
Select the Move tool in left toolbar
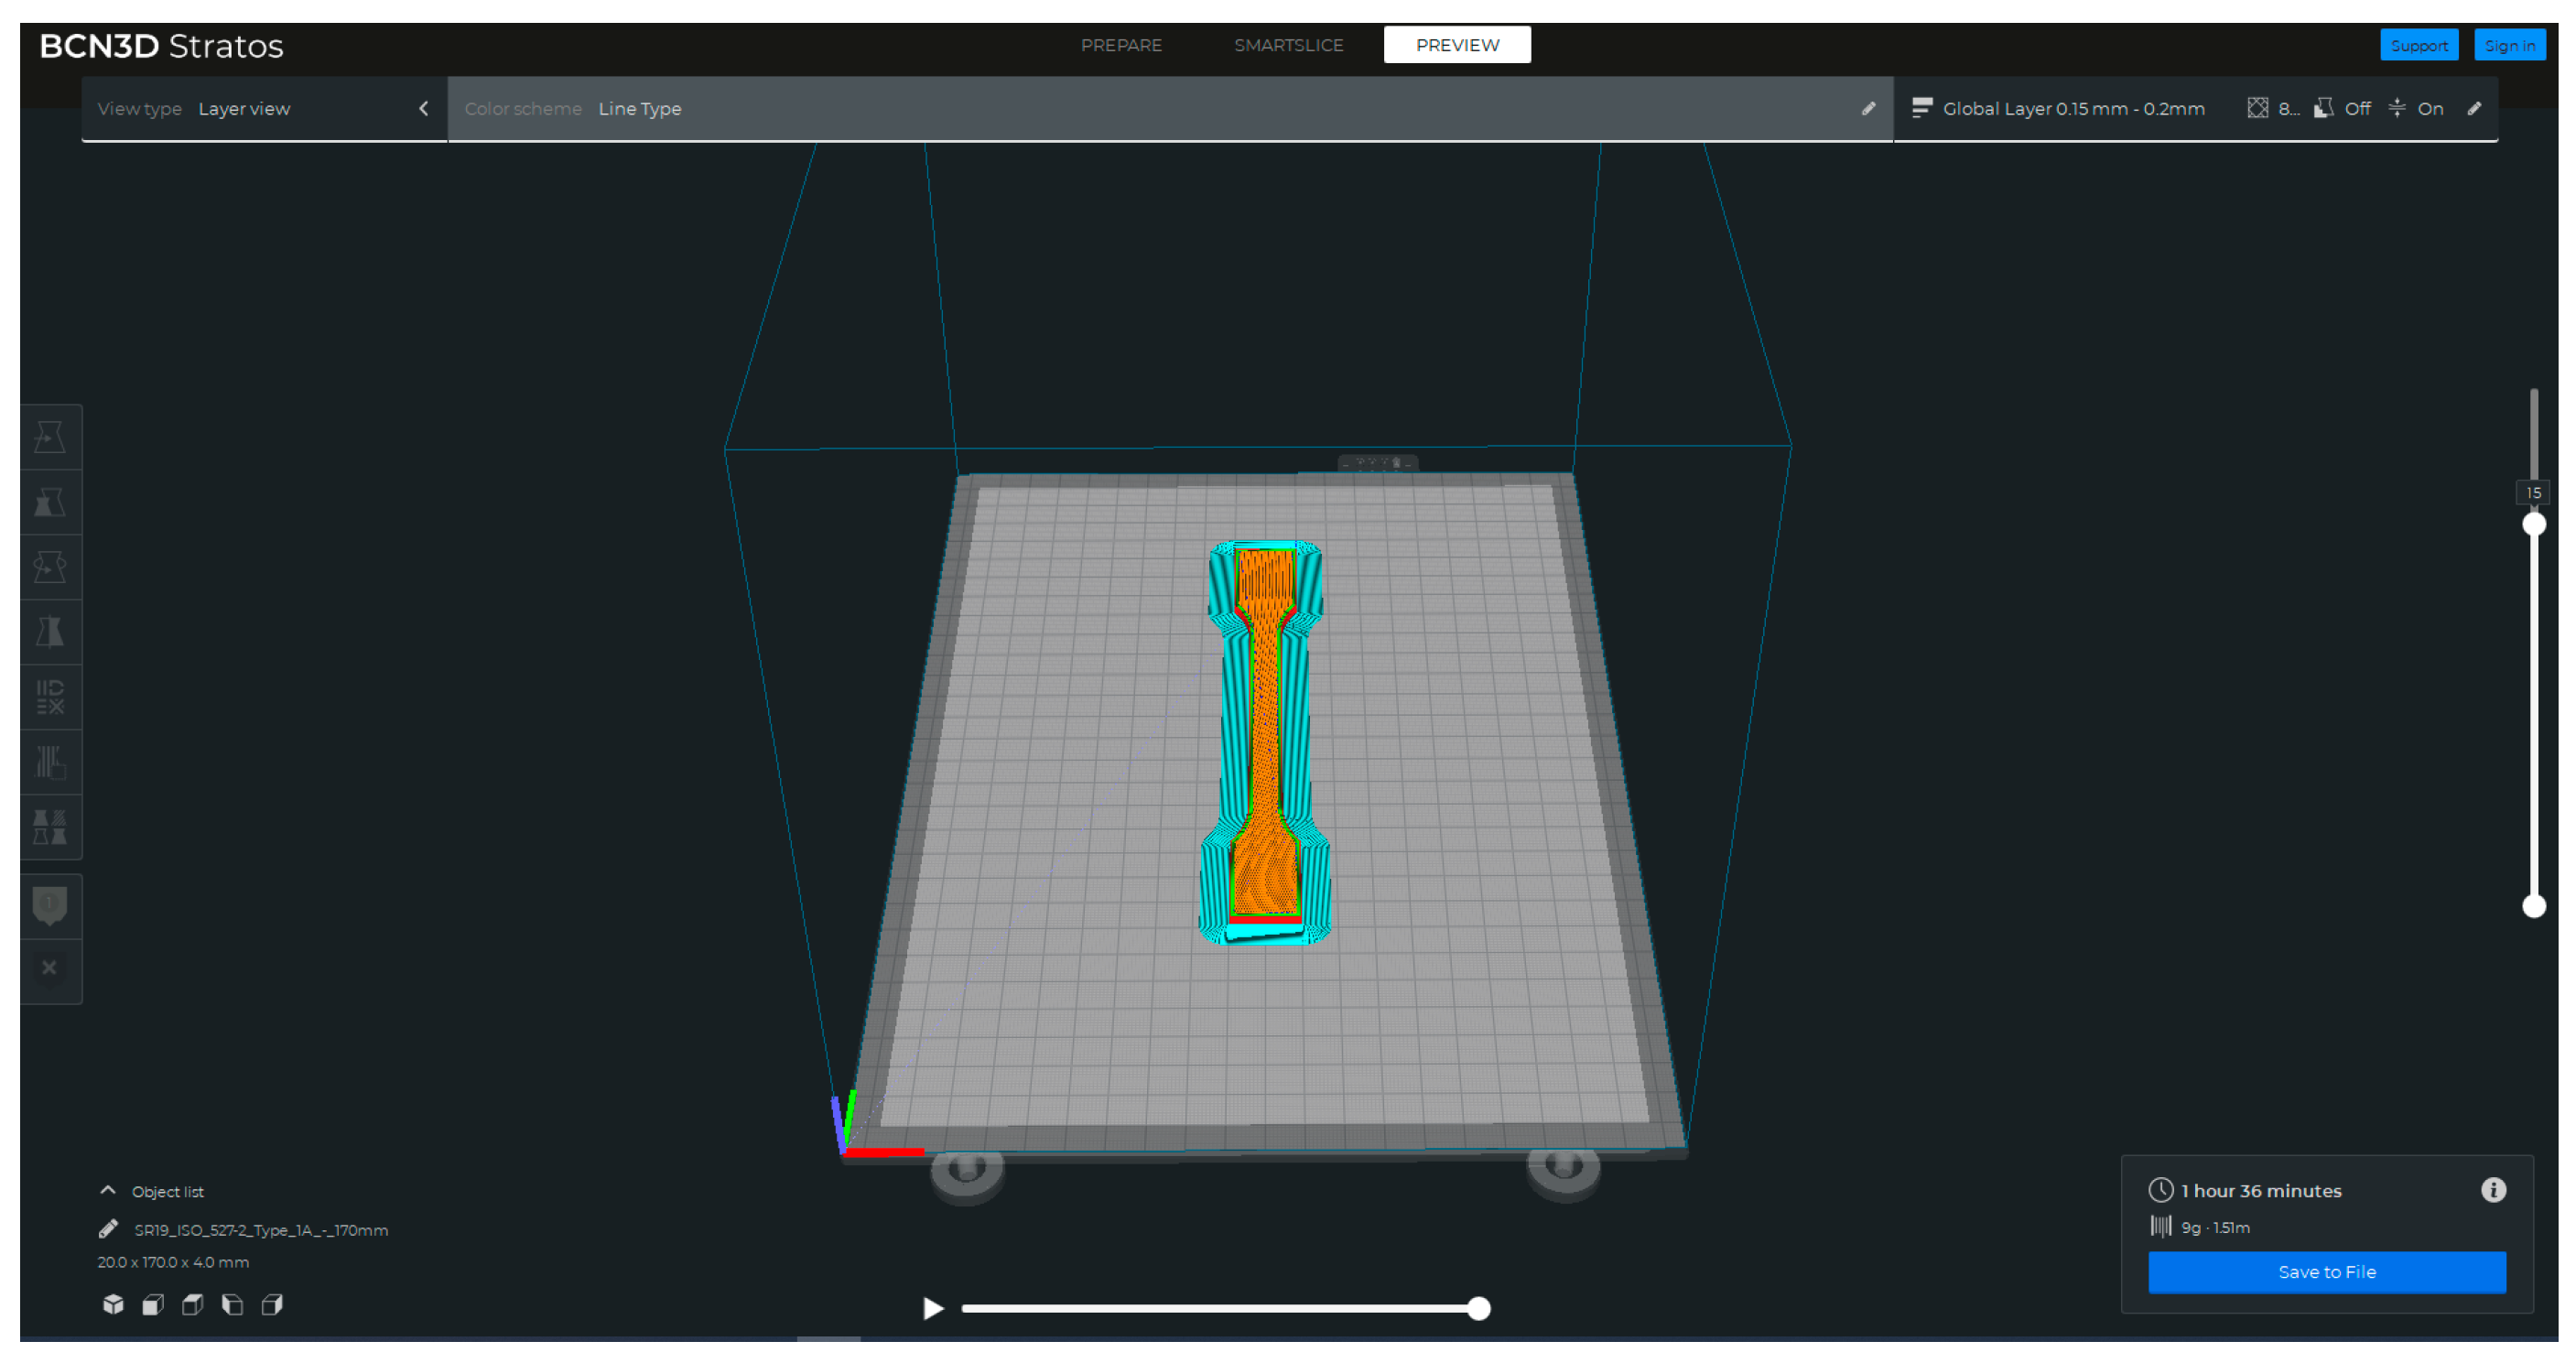coord(50,437)
